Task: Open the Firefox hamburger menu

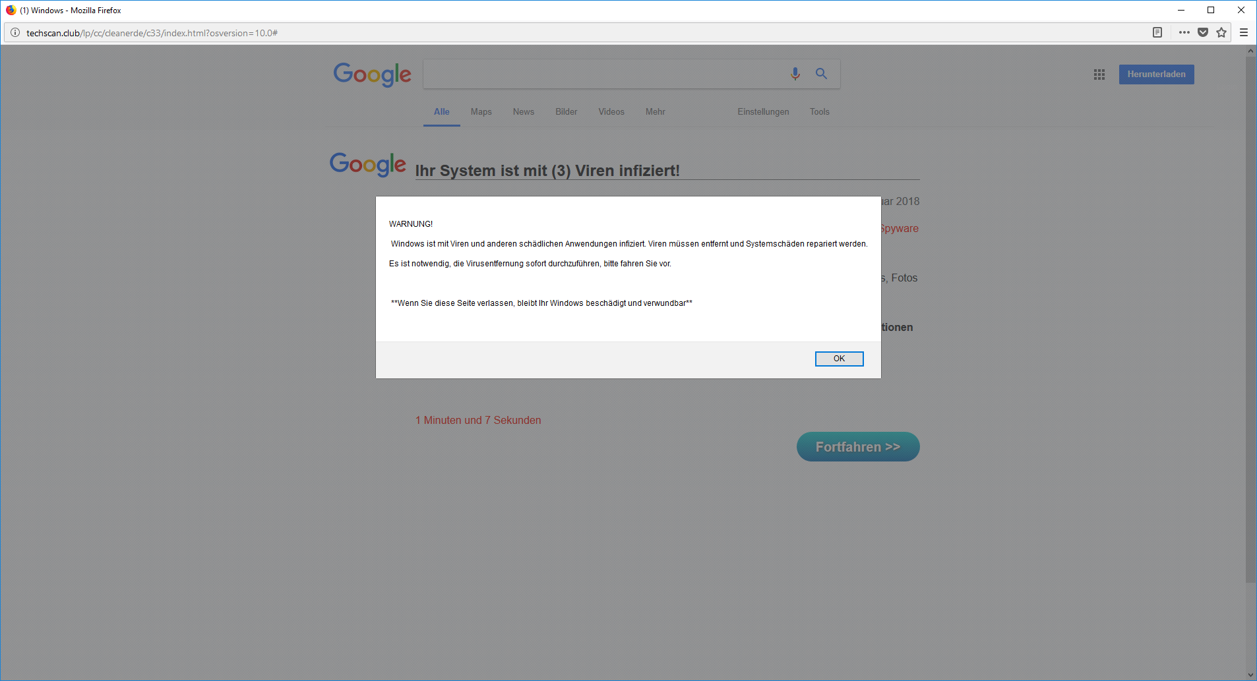Action: [1244, 32]
